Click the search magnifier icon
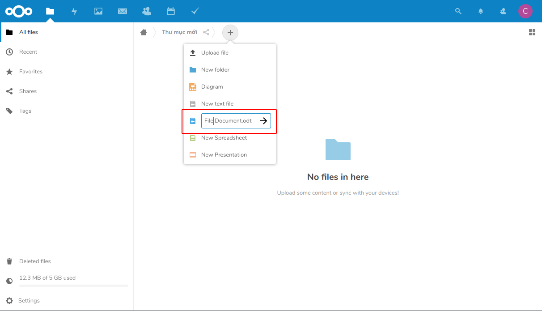This screenshot has height=311, width=542. click(458, 11)
